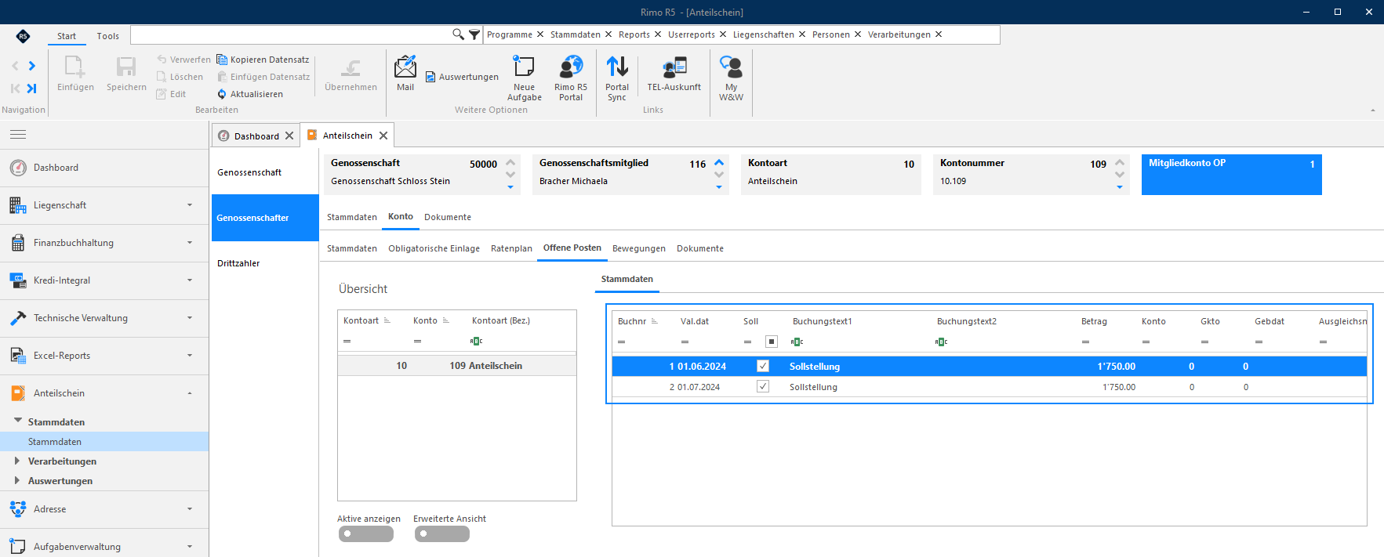The image size is (1384, 557).
Task: Open the Rimo R5 Portal
Action: 571,78
